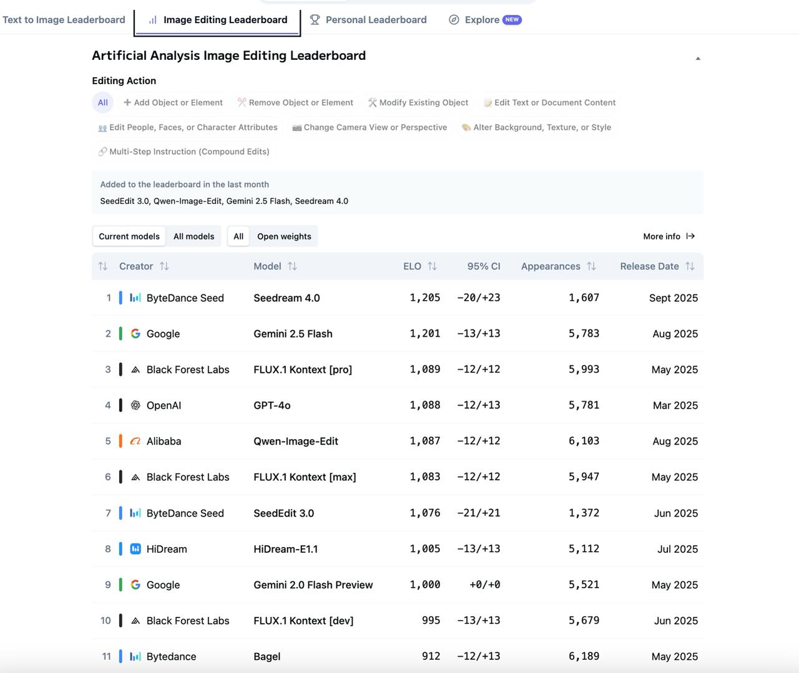
Task: Select the Current models toggle option
Action: point(129,236)
